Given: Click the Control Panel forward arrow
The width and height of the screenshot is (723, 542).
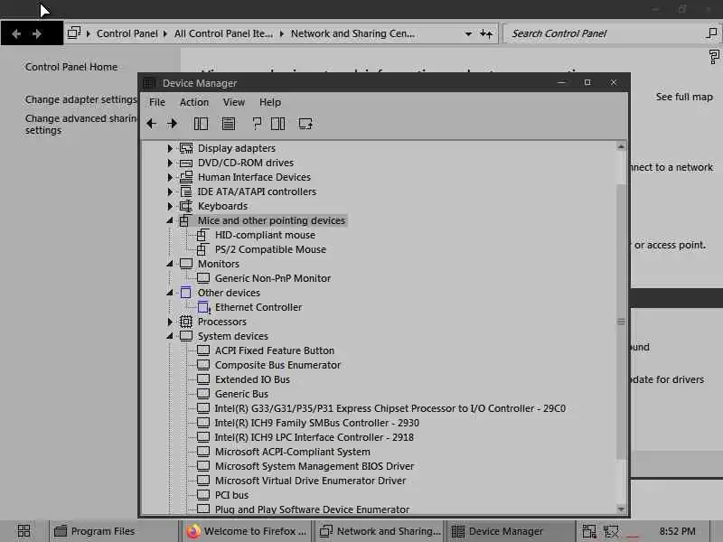Looking at the screenshot, I should (37, 33).
